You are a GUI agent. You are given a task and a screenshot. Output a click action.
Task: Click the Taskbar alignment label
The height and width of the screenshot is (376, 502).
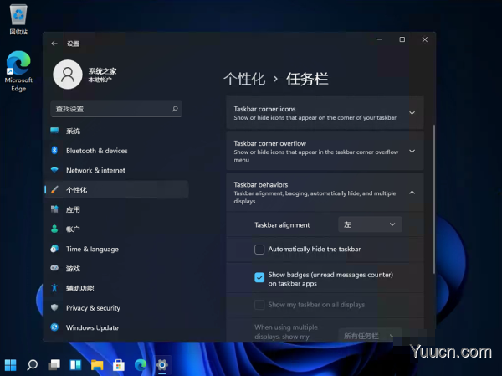[282, 225]
